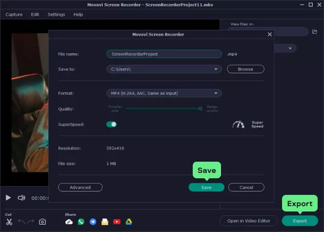Share to Google Drive
324x232 pixels.
(x=129, y=222)
